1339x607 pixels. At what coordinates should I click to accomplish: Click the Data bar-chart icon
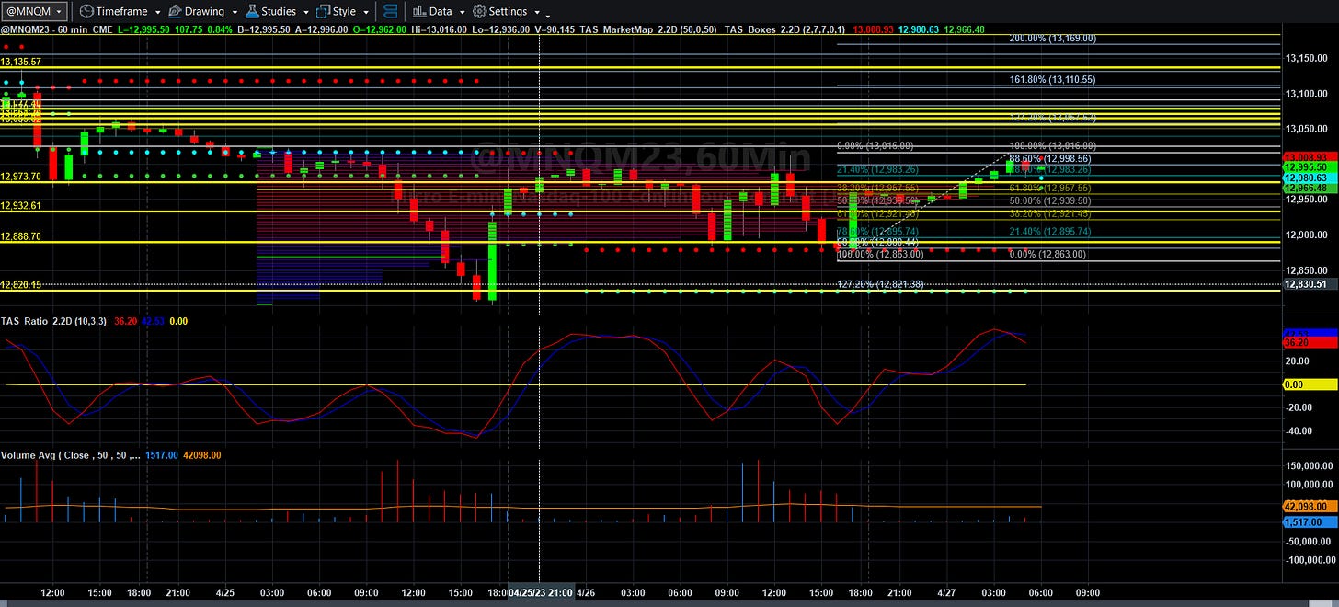tap(418, 11)
